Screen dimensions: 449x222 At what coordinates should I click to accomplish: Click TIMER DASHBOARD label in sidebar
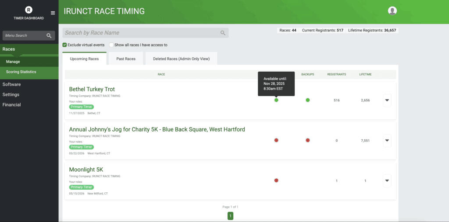pyautogui.click(x=29, y=18)
